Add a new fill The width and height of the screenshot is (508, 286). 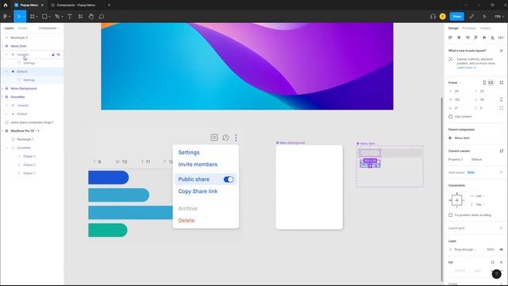501,262
